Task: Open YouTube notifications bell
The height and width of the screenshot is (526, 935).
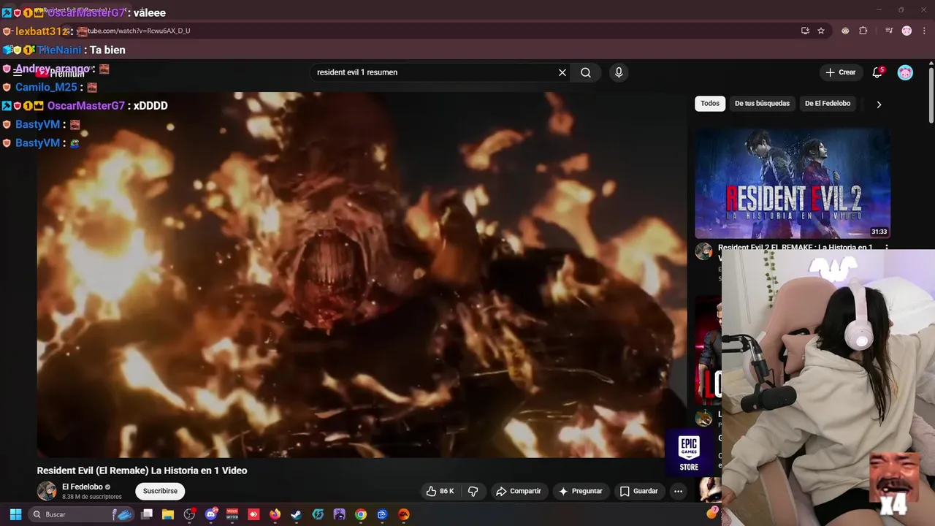Action: [877, 72]
